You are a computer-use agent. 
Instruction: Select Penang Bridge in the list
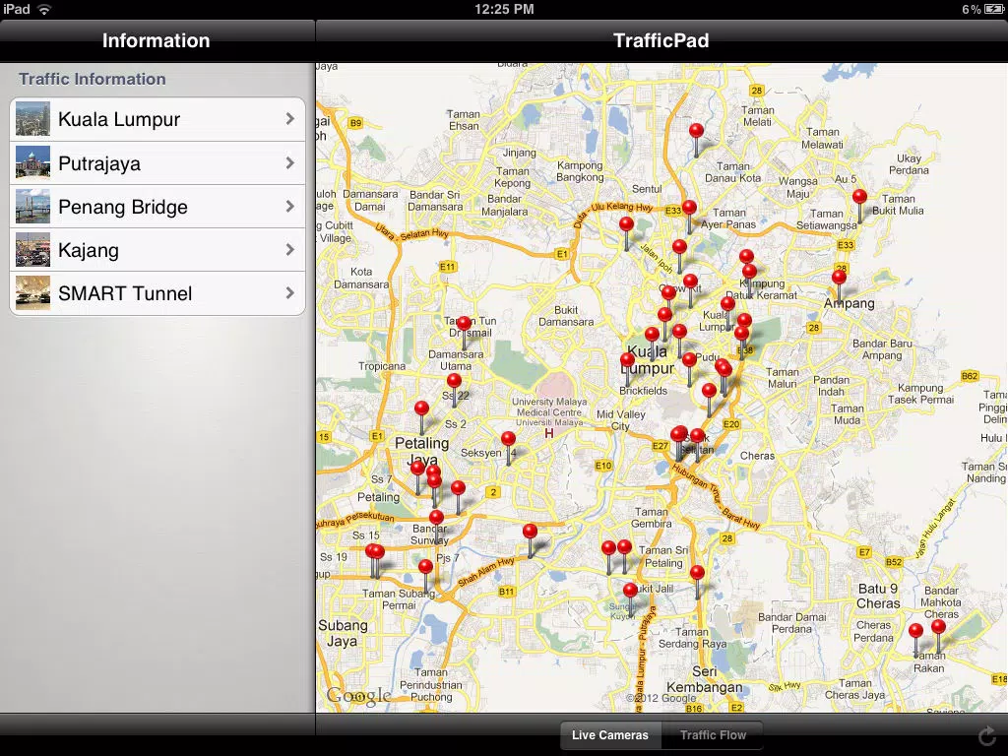(x=157, y=207)
